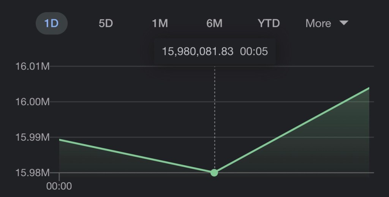
Task: Select the 16.00M axis label
Action: tap(33, 102)
